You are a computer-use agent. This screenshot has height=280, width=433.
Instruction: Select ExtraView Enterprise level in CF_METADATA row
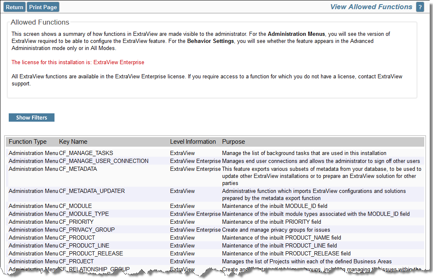click(195, 169)
